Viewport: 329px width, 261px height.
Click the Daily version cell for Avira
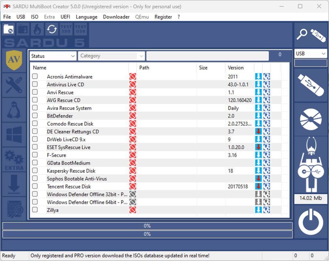tap(233, 108)
